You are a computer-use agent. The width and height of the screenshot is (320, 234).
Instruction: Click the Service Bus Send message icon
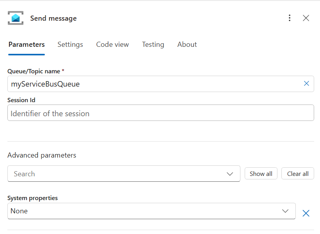tap(16, 18)
